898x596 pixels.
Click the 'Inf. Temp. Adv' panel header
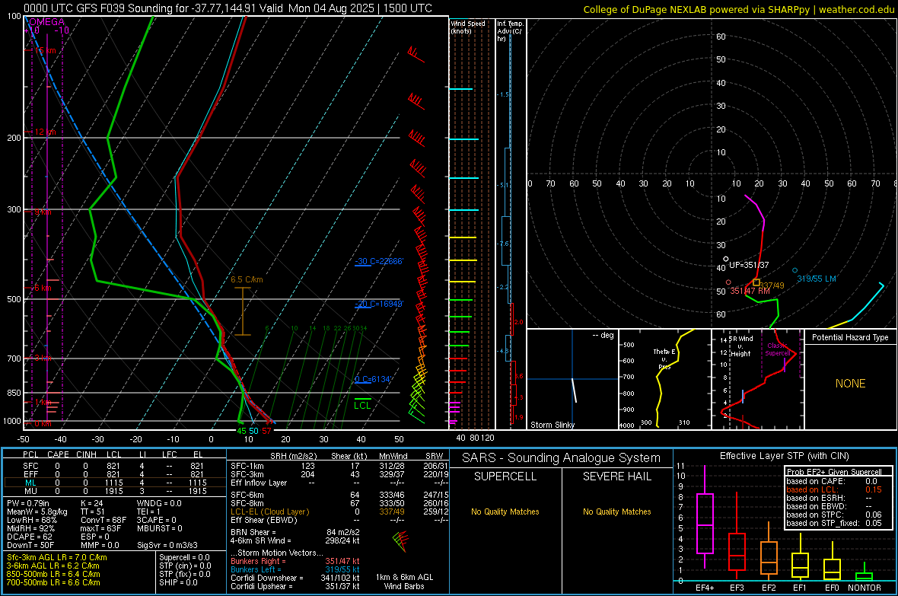click(510, 31)
